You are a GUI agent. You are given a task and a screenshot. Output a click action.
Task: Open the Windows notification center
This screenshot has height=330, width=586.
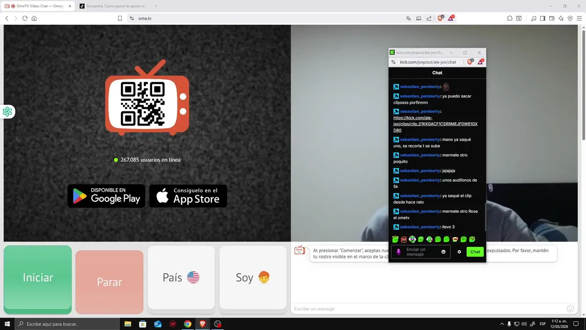pos(576,324)
